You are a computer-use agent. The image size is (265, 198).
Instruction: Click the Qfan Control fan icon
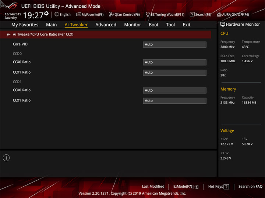click(x=111, y=14)
